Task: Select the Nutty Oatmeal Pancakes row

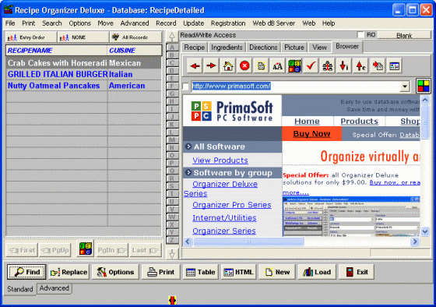Action: 83,86
